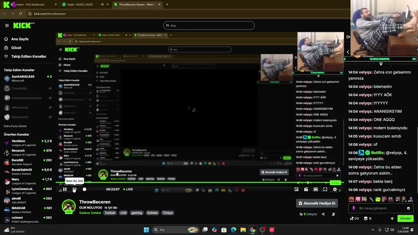Open chat panel menu icon
This screenshot has height=235, width=418.
pyautogui.click(x=348, y=37)
